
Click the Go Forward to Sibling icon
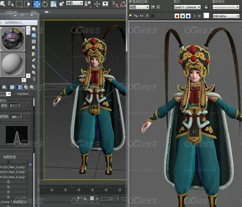coord(31,87)
